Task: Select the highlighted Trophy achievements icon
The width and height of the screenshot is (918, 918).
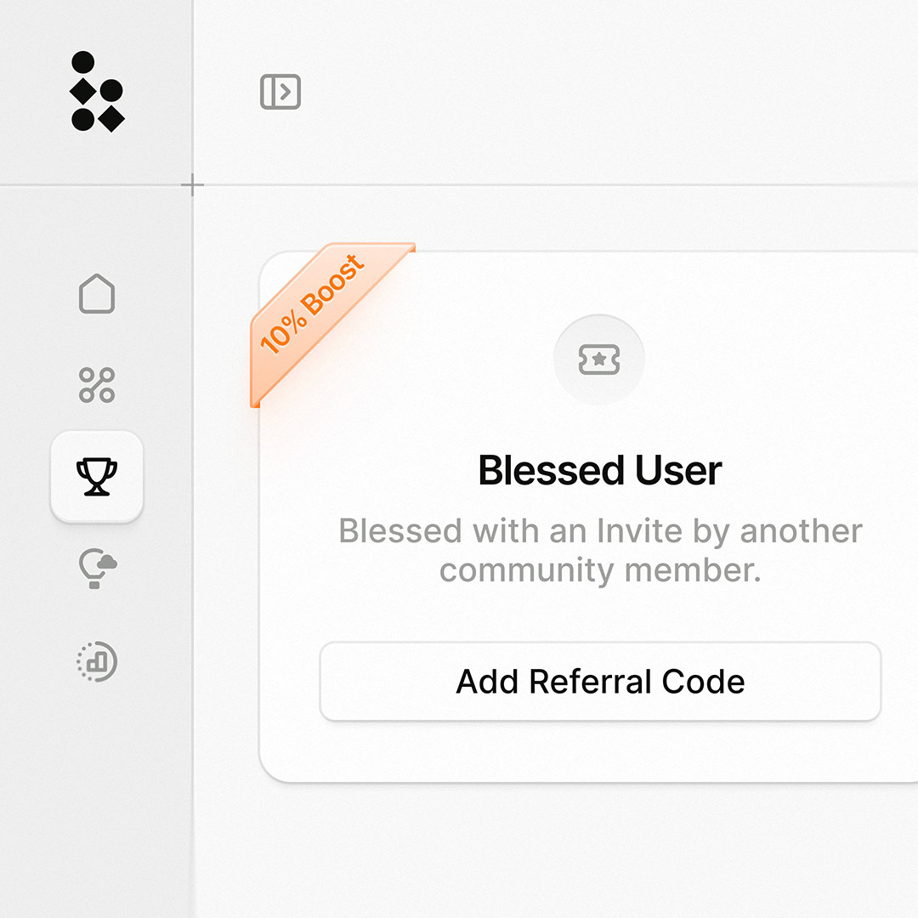Action: tap(96, 477)
